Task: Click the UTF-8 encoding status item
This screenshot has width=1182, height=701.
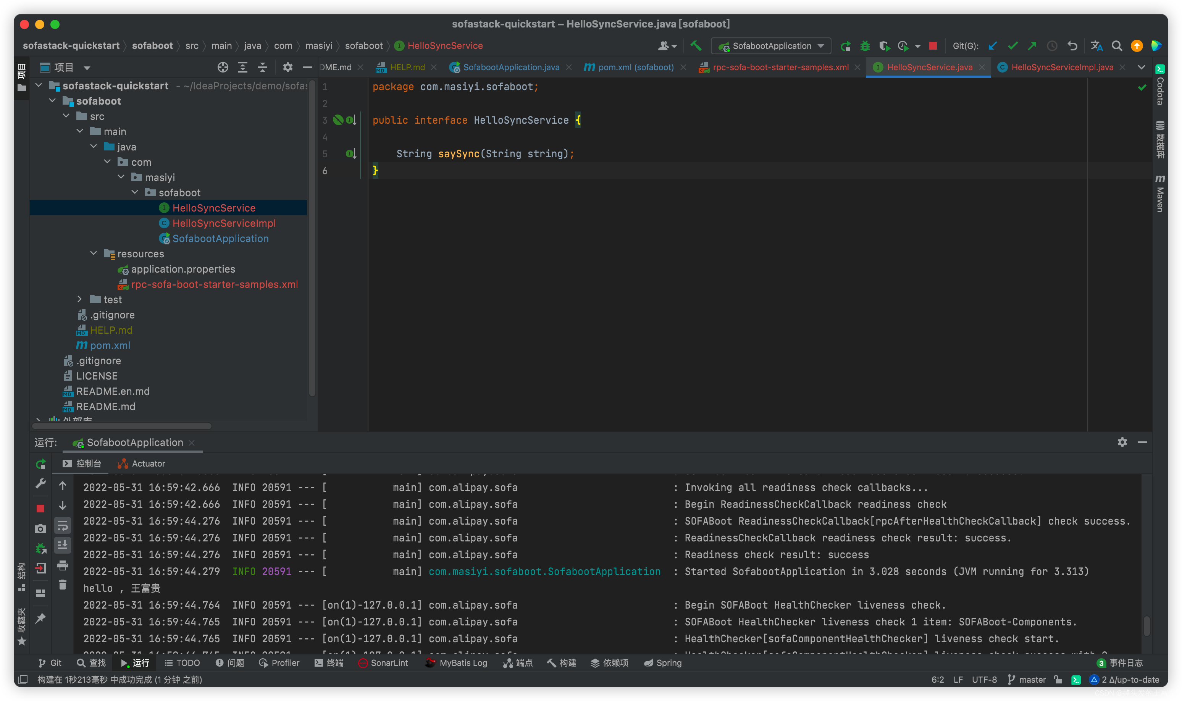Action: [x=984, y=679]
